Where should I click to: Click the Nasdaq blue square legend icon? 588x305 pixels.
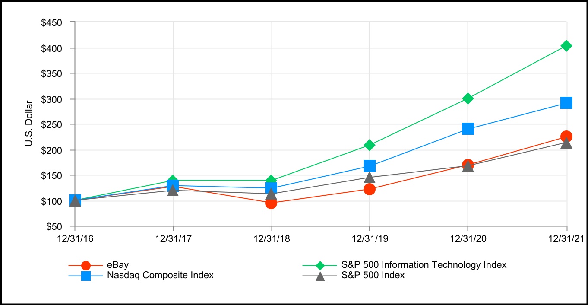(x=86, y=276)
